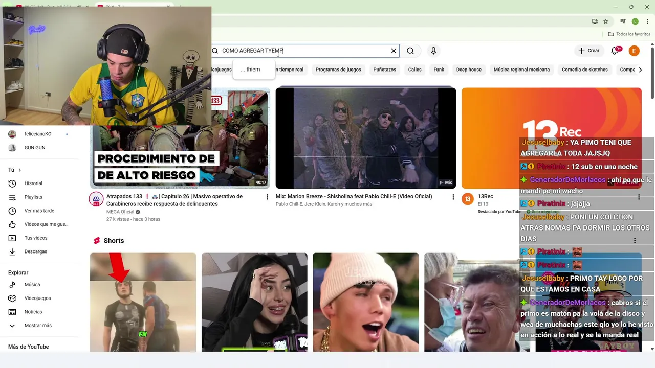Open the Short with white beanie man

click(x=365, y=302)
